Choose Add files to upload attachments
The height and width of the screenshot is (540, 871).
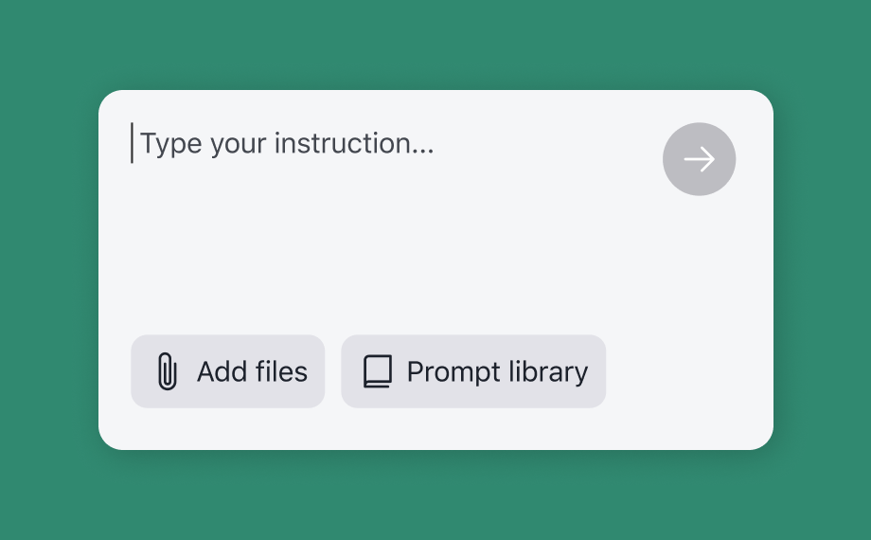227,371
